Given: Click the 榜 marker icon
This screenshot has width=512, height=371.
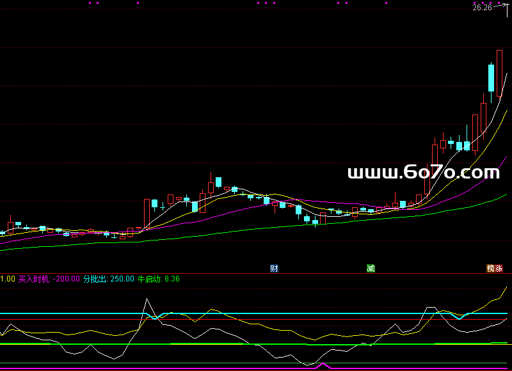Looking at the screenshot, I should pyautogui.click(x=491, y=268).
